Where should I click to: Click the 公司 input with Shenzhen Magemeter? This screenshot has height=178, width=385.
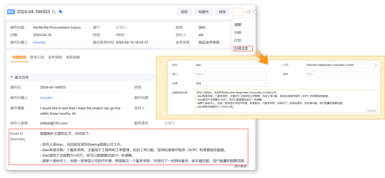tap(339, 65)
